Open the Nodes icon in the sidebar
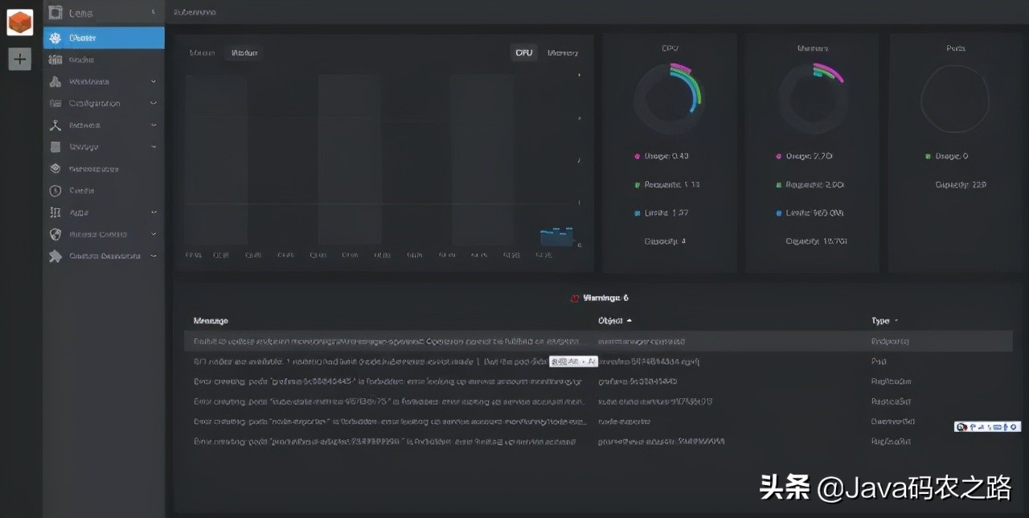Viewport: 1029px width, 518px height. point(55,60)
